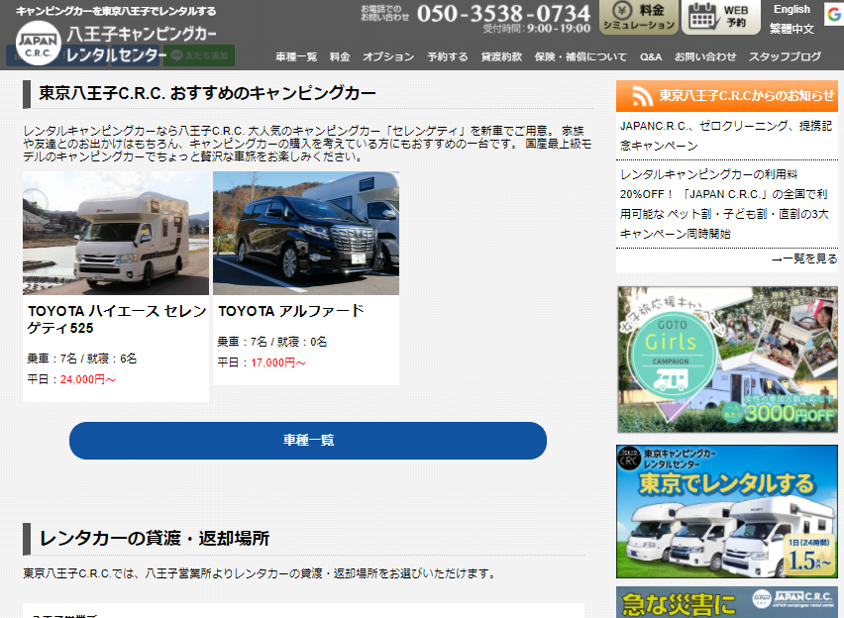Switch the site language to English
This screenshot has height=618, width=844.
792,9
